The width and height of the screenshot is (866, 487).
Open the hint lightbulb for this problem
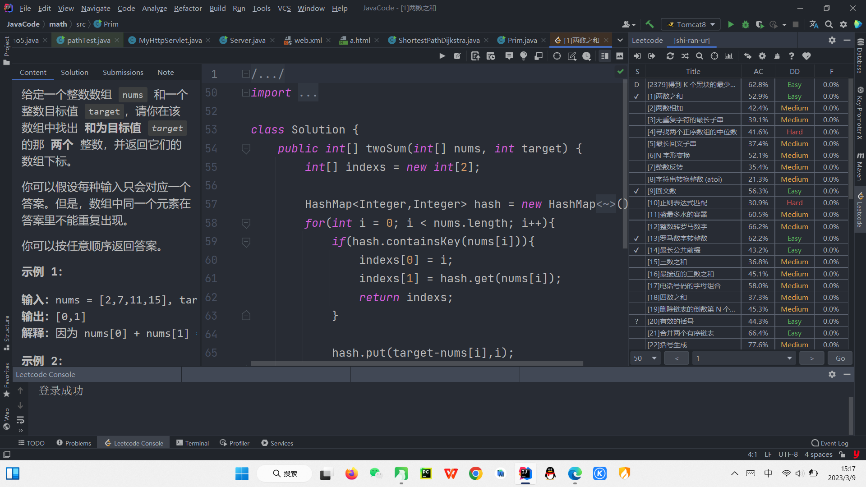point(523,56)
